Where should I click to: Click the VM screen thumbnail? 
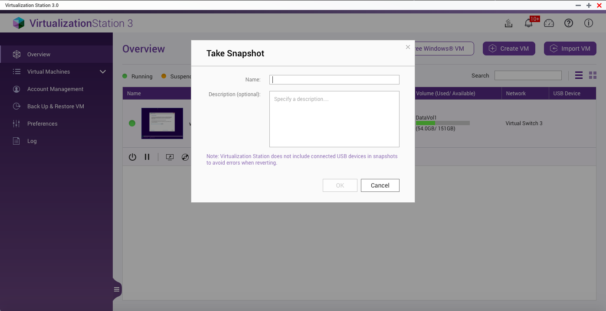(x=162, y=123)
